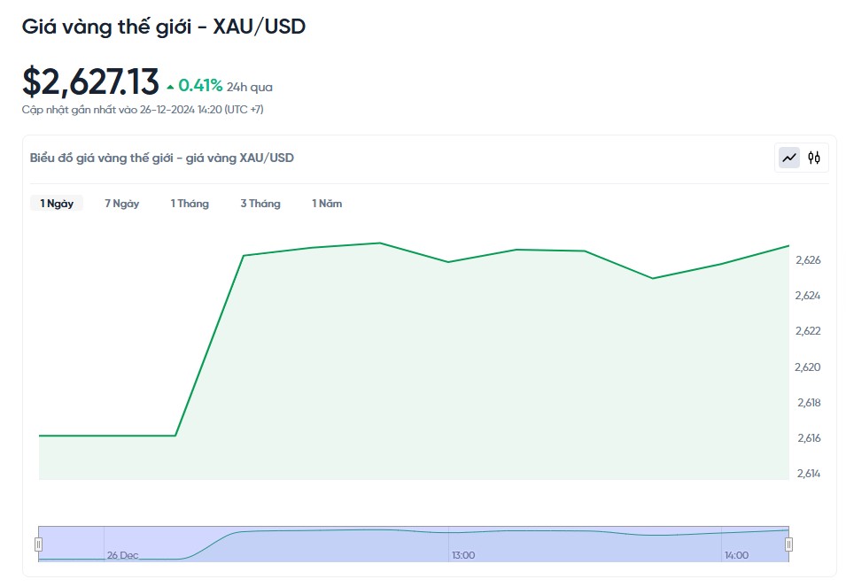Click the 26 Dec navigator label
Viewport: 846px width, 587px height.
(122, 555)
